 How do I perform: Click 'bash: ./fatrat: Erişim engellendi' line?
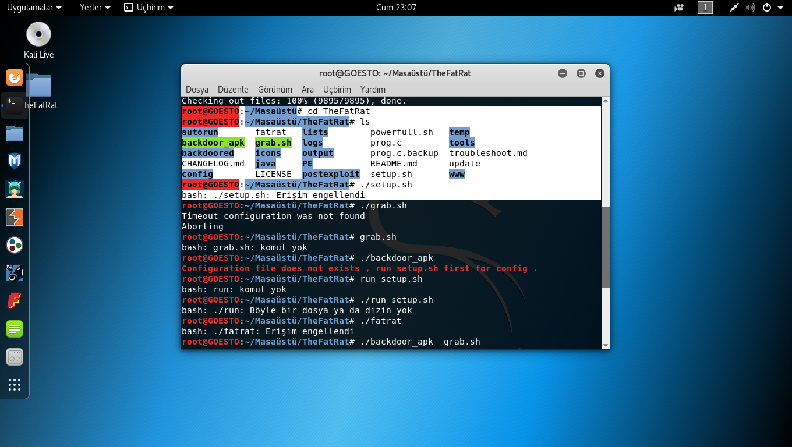[268, 331]
